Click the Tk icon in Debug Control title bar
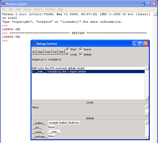The height and width of the screenshot is (143, 158). click(x=34, y=44)
